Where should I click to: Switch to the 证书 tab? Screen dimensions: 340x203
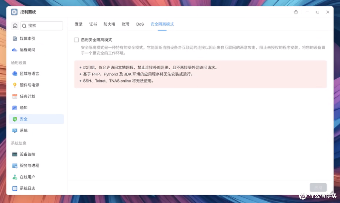click(93, 24)
